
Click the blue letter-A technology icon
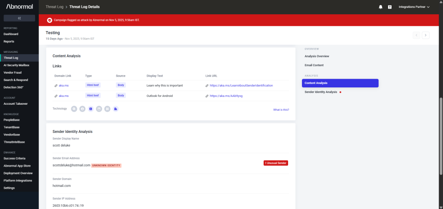tap(91, 109)
